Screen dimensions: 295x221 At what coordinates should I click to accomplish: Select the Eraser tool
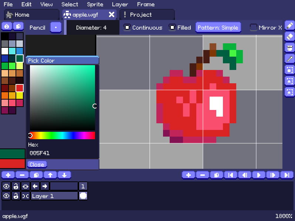[x=290, y=36]
